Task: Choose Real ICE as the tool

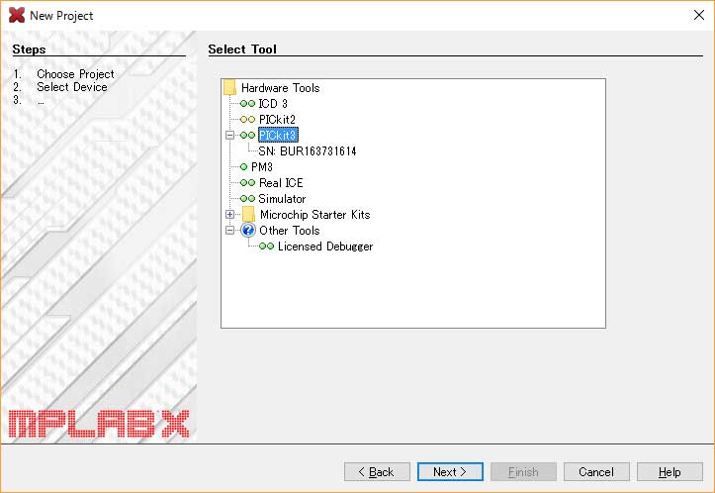Action: pyautogui.click(x=281, y=182)
